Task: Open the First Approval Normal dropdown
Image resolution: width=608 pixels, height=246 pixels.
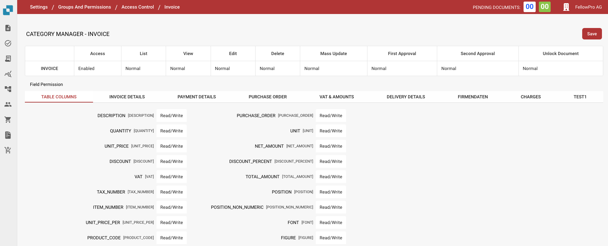Action: click(402, 68)
